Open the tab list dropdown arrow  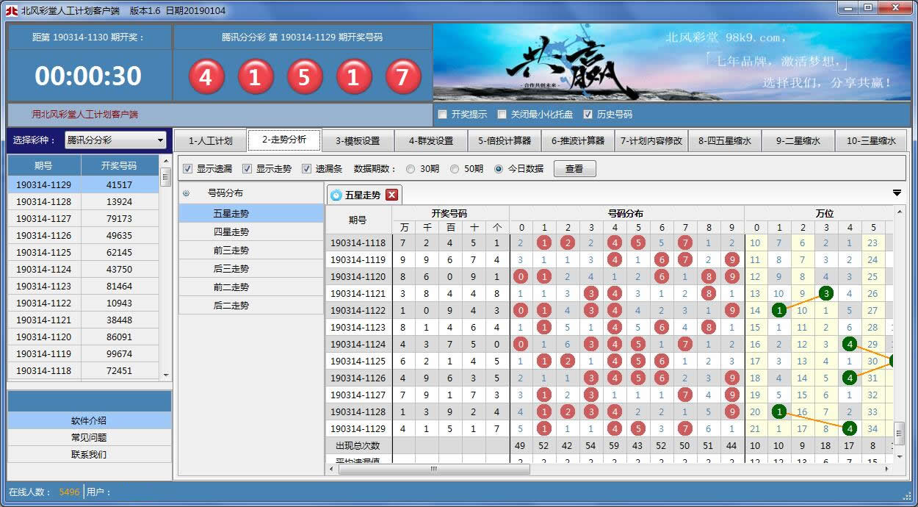897,193
